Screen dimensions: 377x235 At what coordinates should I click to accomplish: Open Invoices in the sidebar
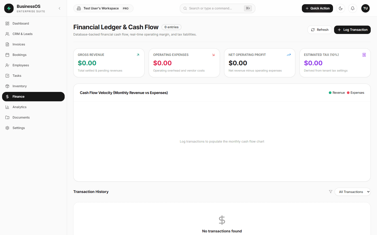pyautogui.click(x=33, y=44)
